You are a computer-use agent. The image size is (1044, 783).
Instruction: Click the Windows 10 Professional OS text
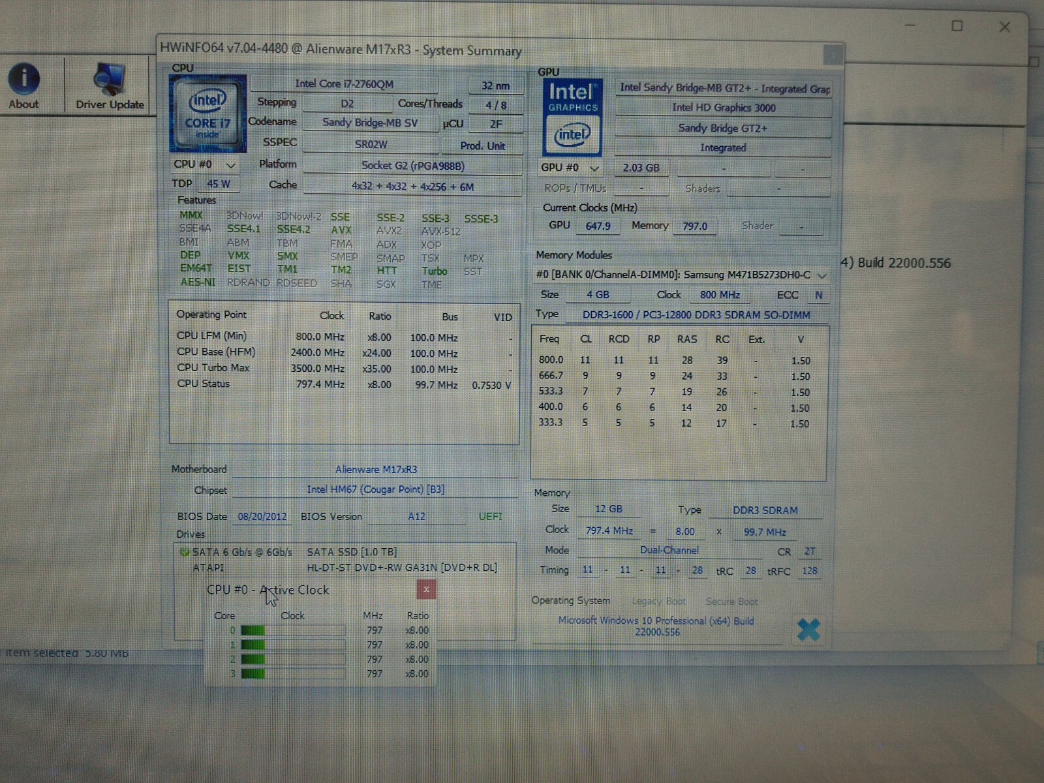(x=656, y=626)
